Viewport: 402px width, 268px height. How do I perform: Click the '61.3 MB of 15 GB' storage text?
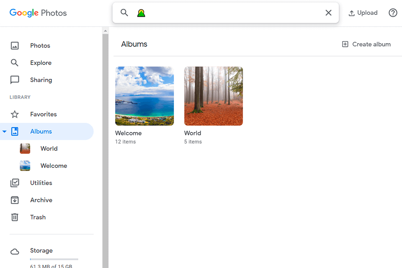[51, 266]
